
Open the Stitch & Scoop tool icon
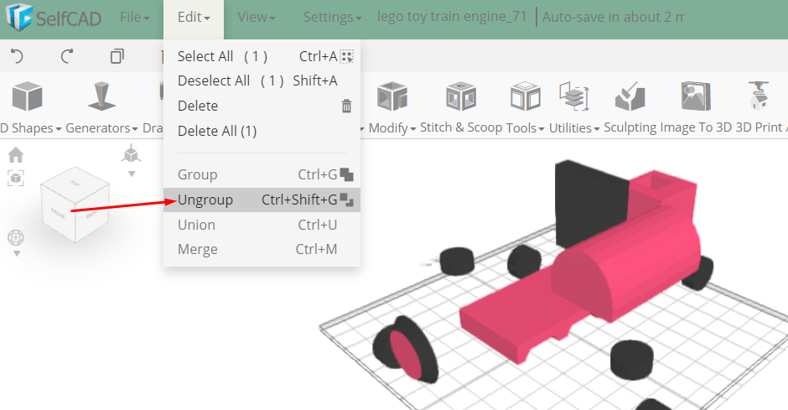point(460,96)
